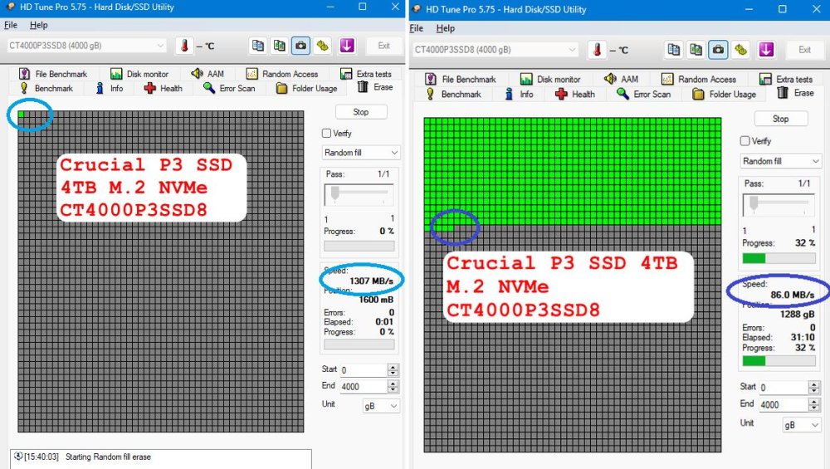The image size is (830, 469).
Task: Click camera save screenshot icon in left window
Action: point(300,46)
